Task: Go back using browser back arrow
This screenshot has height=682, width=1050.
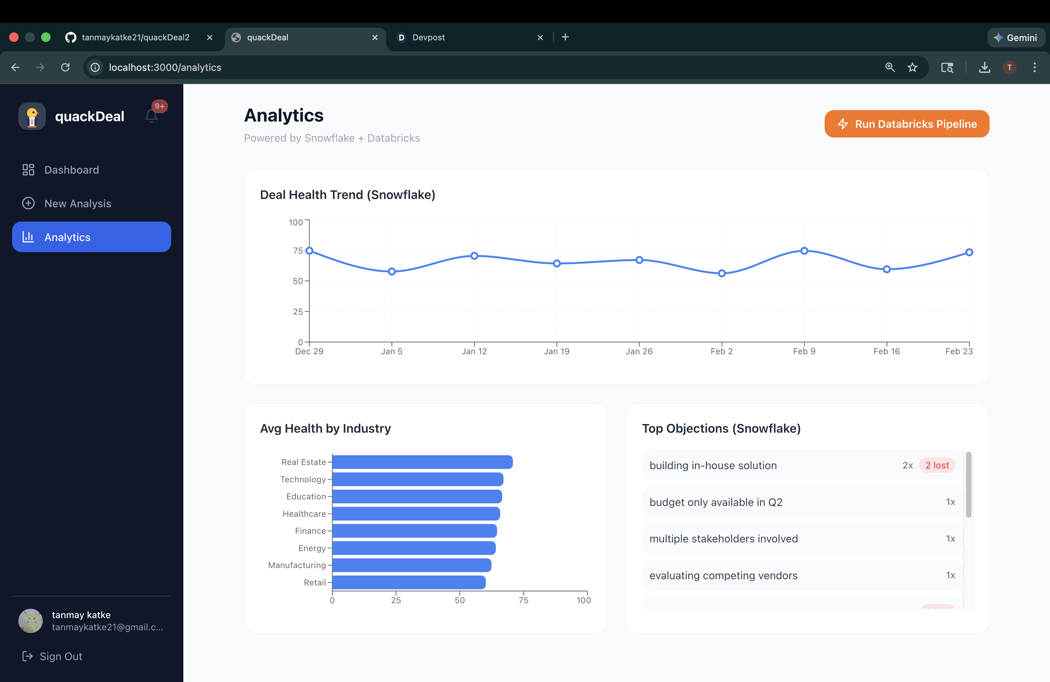Action: [x=15, y=67]
